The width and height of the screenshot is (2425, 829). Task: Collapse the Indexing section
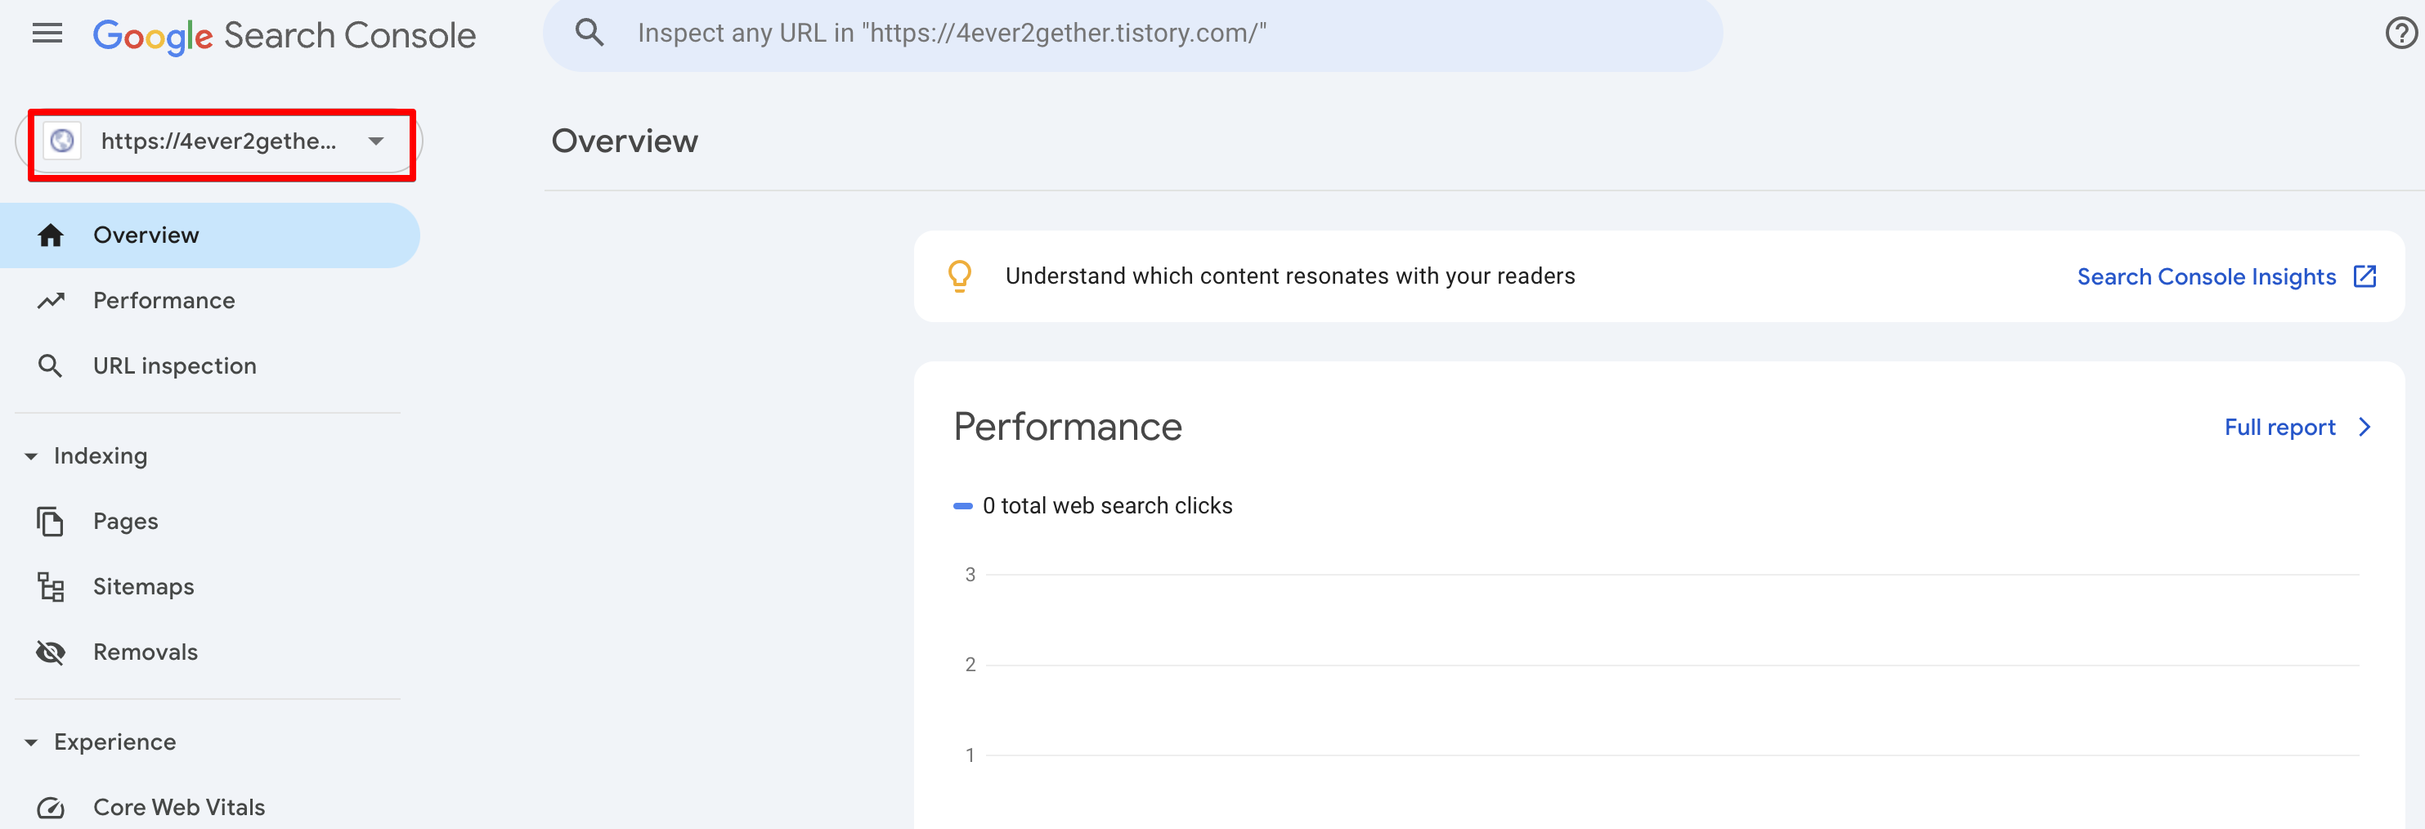(x=31, y=456)
